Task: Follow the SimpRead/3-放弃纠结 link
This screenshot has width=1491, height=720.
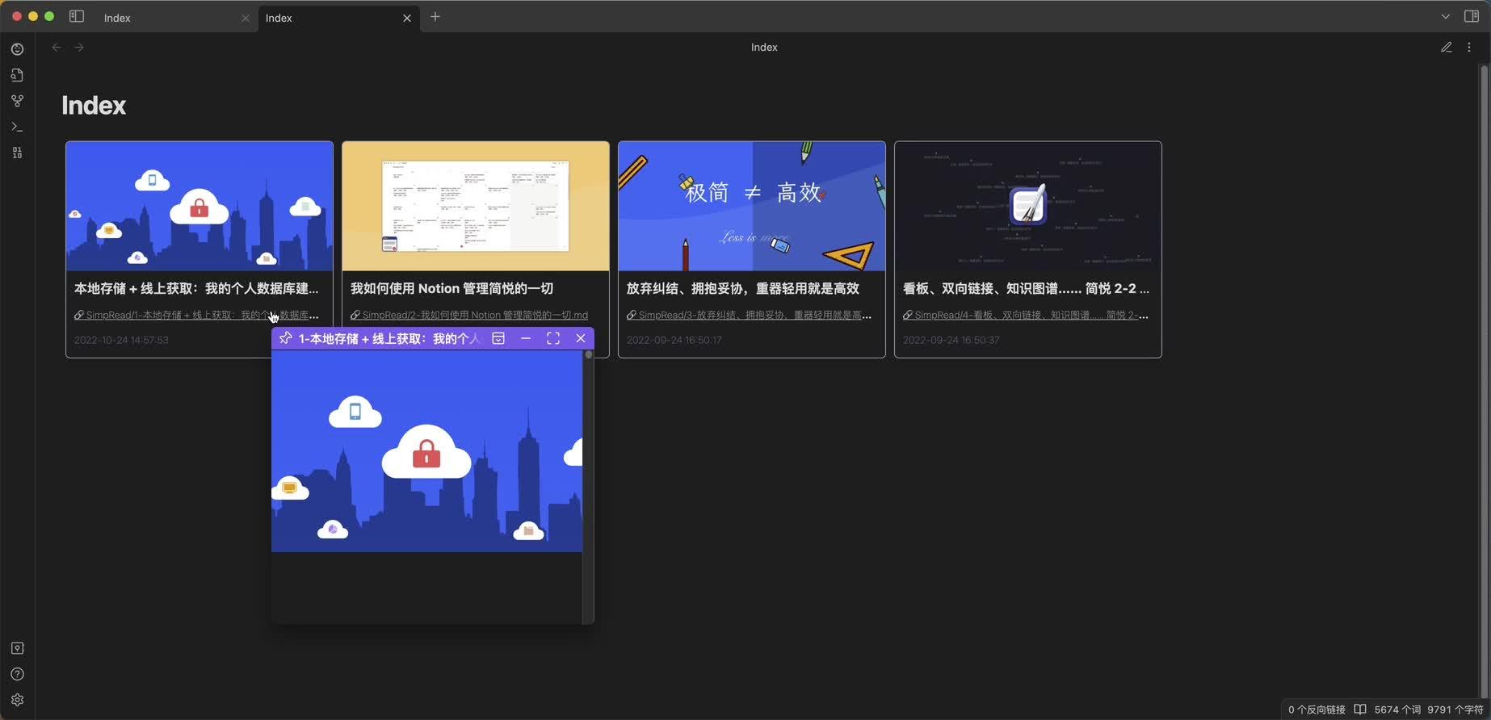Action: (x=749, y=315)
